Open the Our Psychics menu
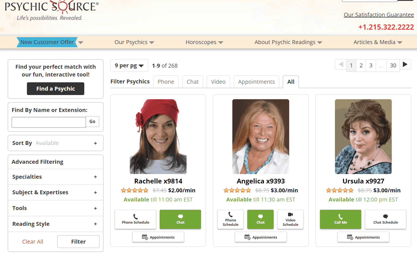This screenshot has width=417, height=253. pos(134,42)
